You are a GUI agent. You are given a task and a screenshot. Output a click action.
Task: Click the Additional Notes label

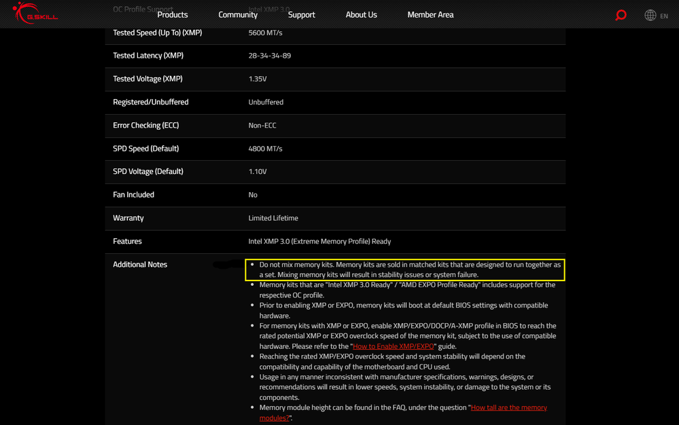(140, 265)
